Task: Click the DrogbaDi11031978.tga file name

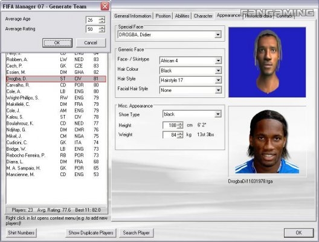Action: tap(250, 181)
